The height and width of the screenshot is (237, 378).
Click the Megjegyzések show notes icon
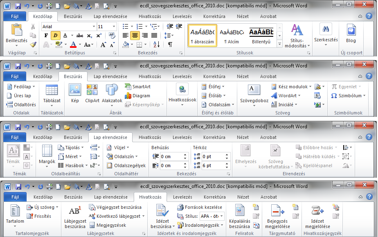click(x=92, y=225)
